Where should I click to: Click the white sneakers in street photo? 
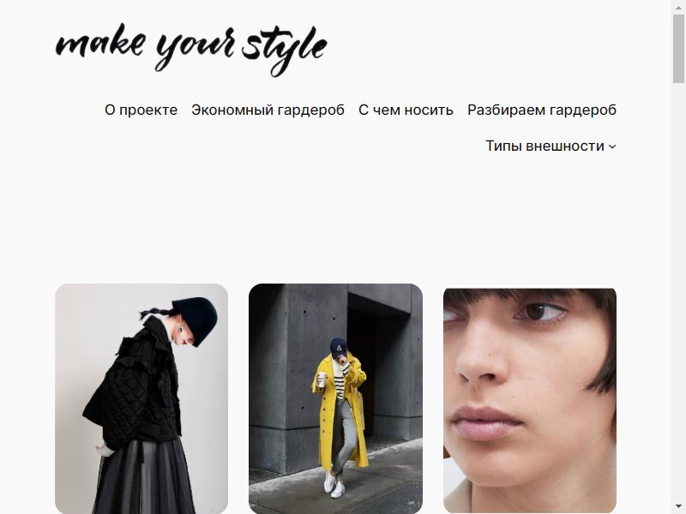point(334,484)
